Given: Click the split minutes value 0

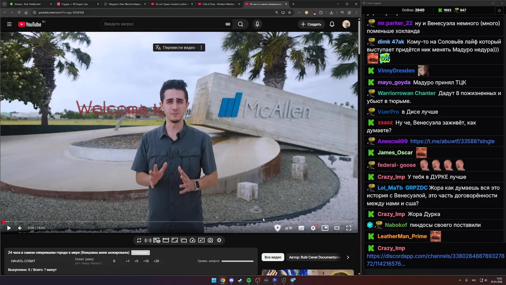Looking at the screenshot, I should (x=114, y=261).
